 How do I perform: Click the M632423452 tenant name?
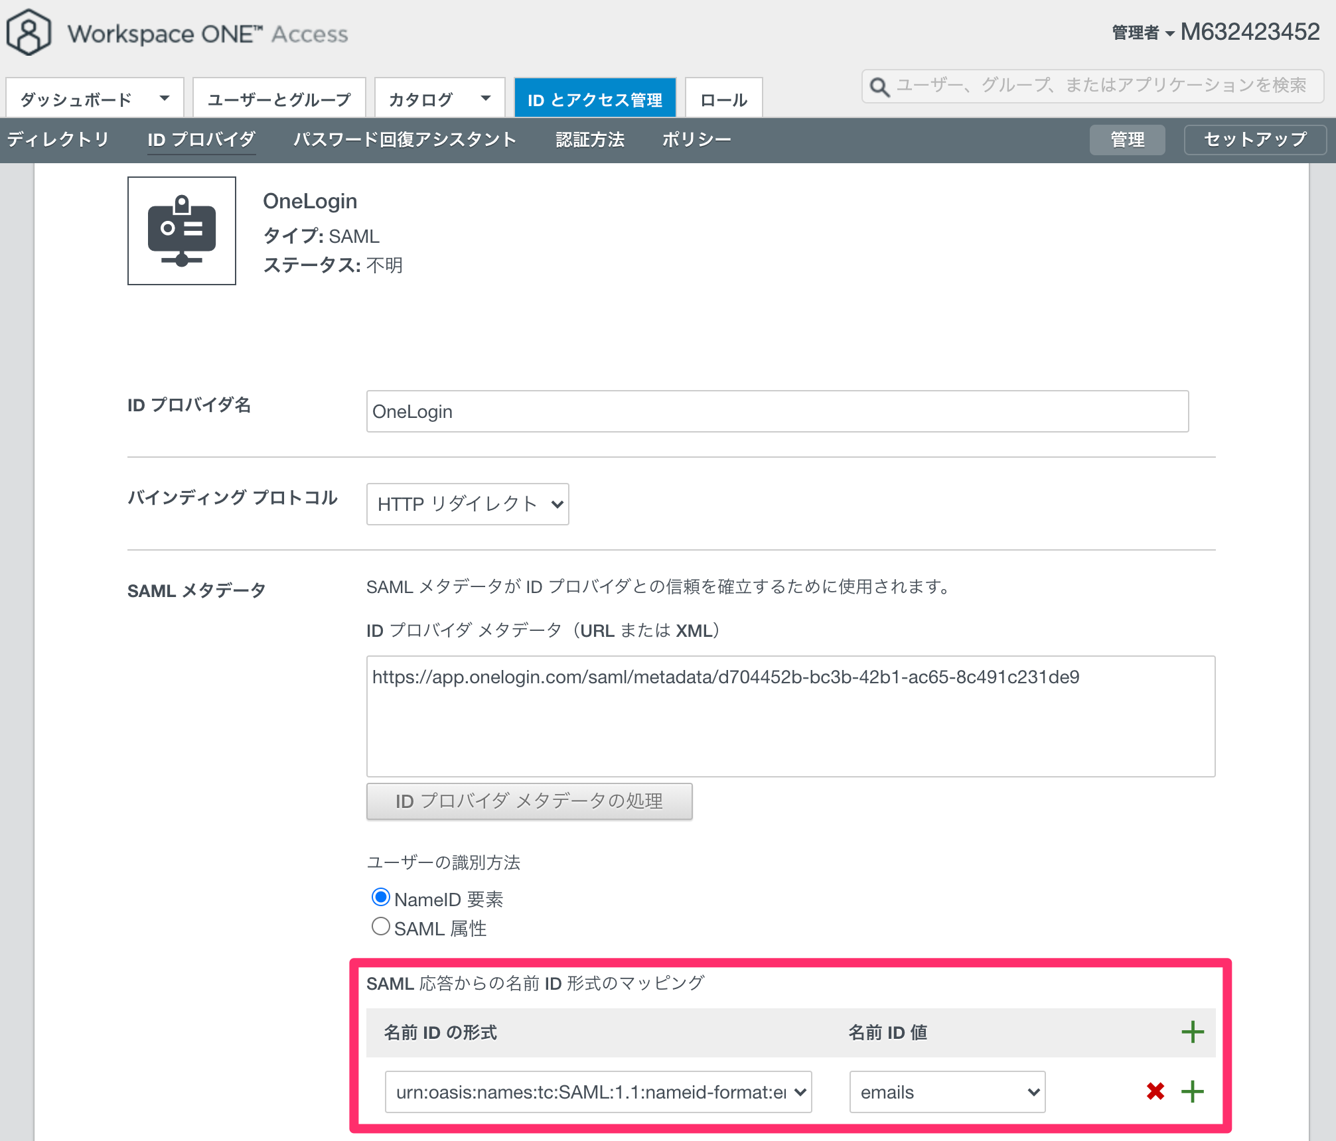[x=1250, y=32]
